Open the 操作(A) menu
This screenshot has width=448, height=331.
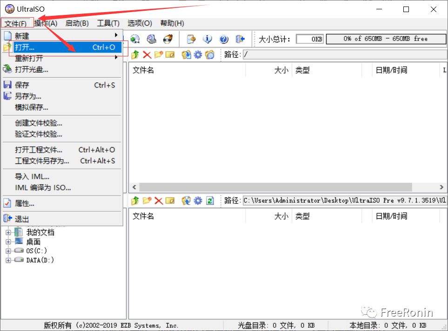46,23
